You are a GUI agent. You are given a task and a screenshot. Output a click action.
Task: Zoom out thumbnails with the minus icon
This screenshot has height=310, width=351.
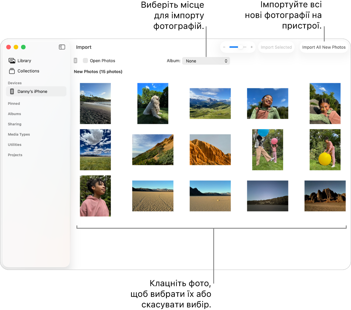224,47
